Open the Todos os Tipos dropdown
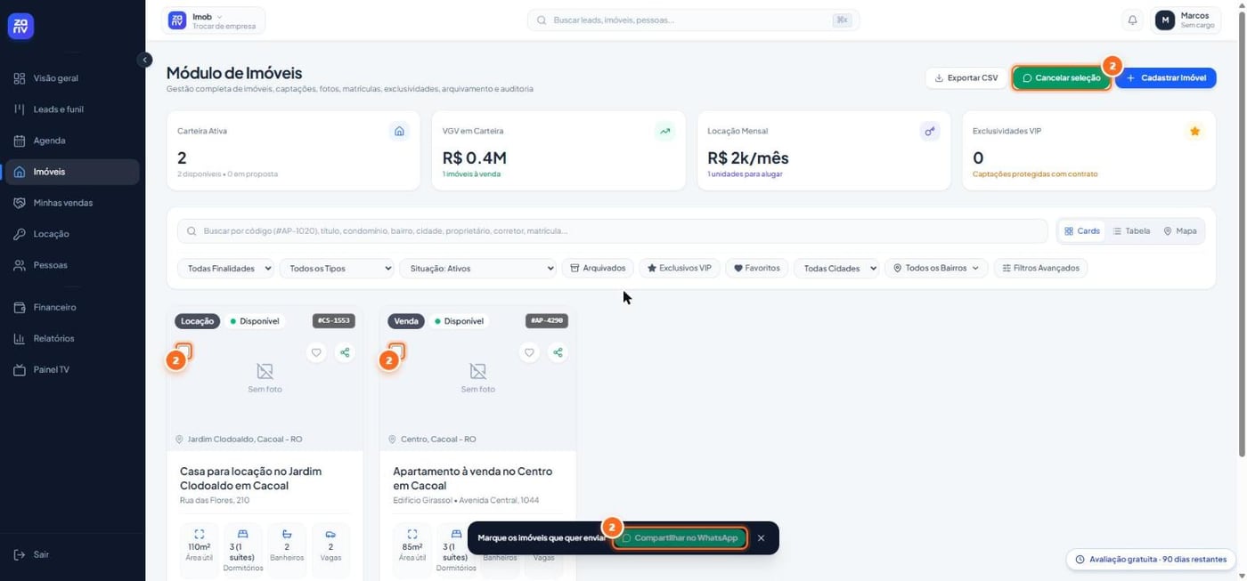The height and width of the screenshot is (581, 1247). click(x=337, y=268)
